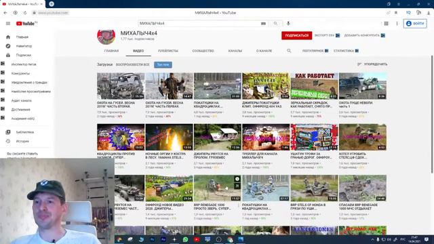Open Спасаем BRP Renegade thumbnail

tap(363, 188)
